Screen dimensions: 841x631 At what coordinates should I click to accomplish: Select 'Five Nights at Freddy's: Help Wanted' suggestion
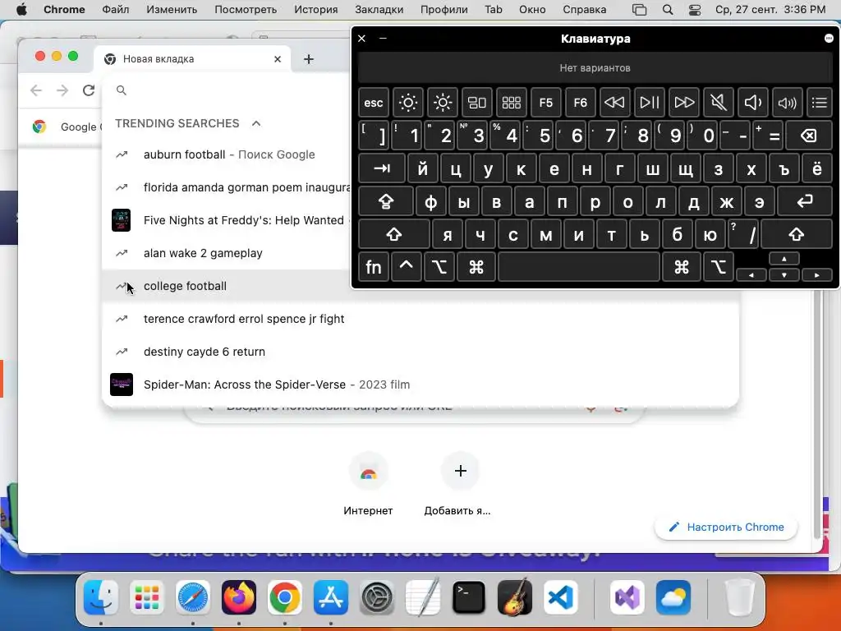pos(225,220)
